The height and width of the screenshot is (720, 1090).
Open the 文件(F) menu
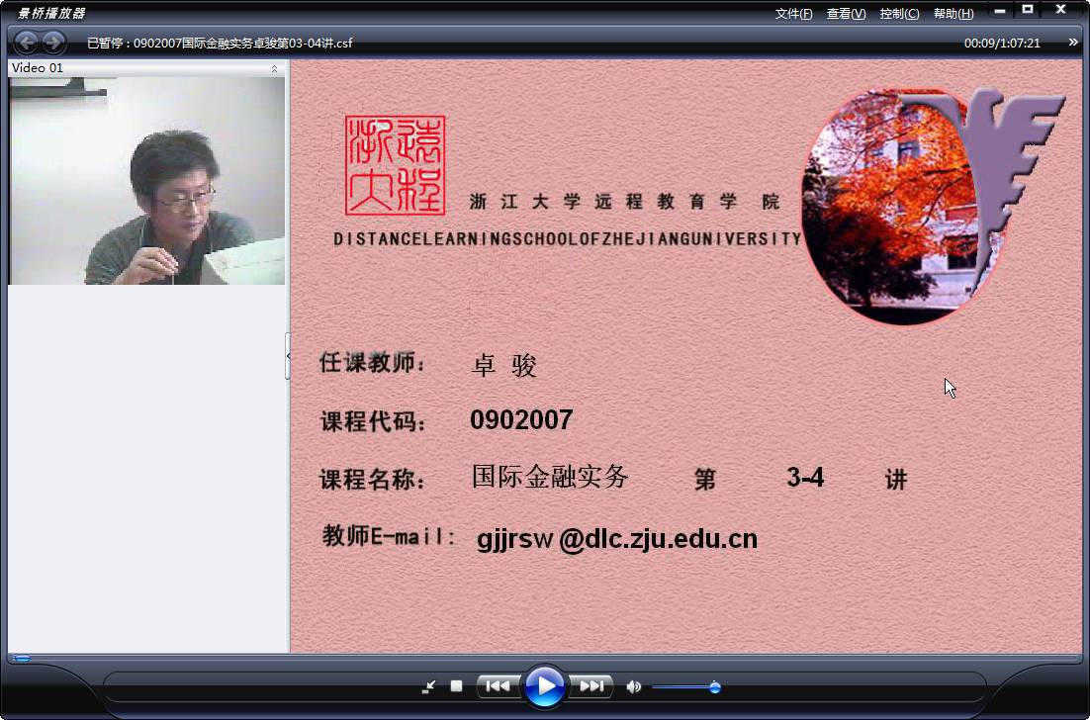tap(794, 13)
